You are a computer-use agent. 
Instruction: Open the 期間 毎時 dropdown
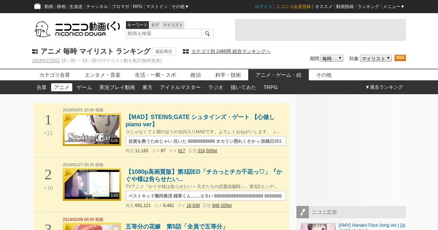pos(332,58)
